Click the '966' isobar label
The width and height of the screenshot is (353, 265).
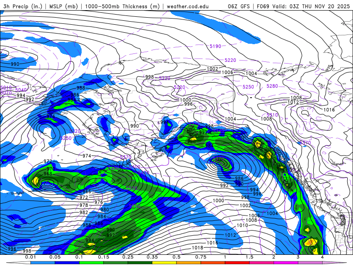(x=86, y=192)
